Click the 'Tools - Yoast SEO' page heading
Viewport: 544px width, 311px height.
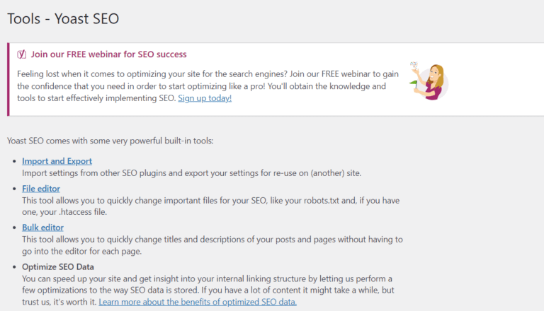tap(63, 19)
